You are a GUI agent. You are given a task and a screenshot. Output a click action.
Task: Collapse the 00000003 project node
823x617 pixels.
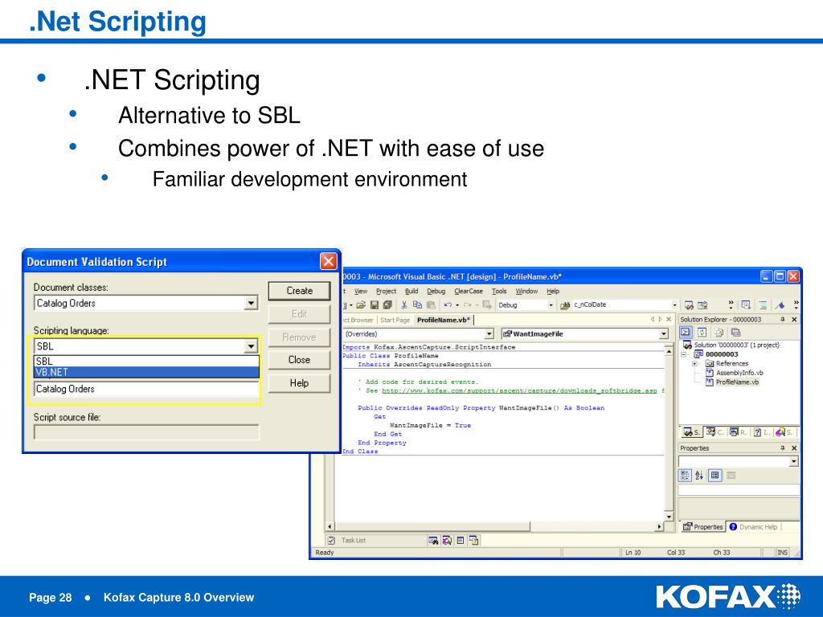pyautogui.click(x=684, y=354)
